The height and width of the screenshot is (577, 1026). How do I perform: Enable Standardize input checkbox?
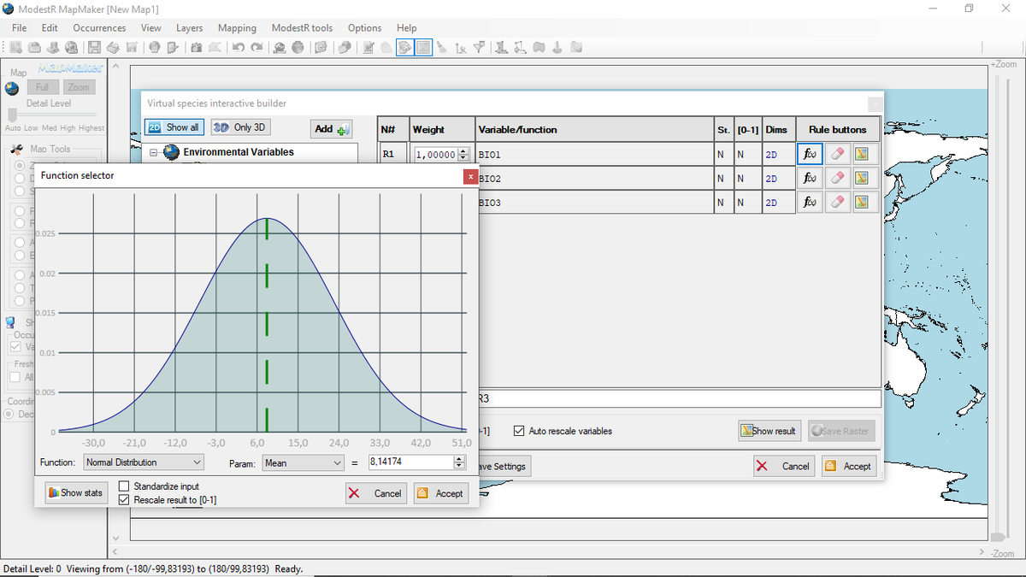(x=124, y=486)
